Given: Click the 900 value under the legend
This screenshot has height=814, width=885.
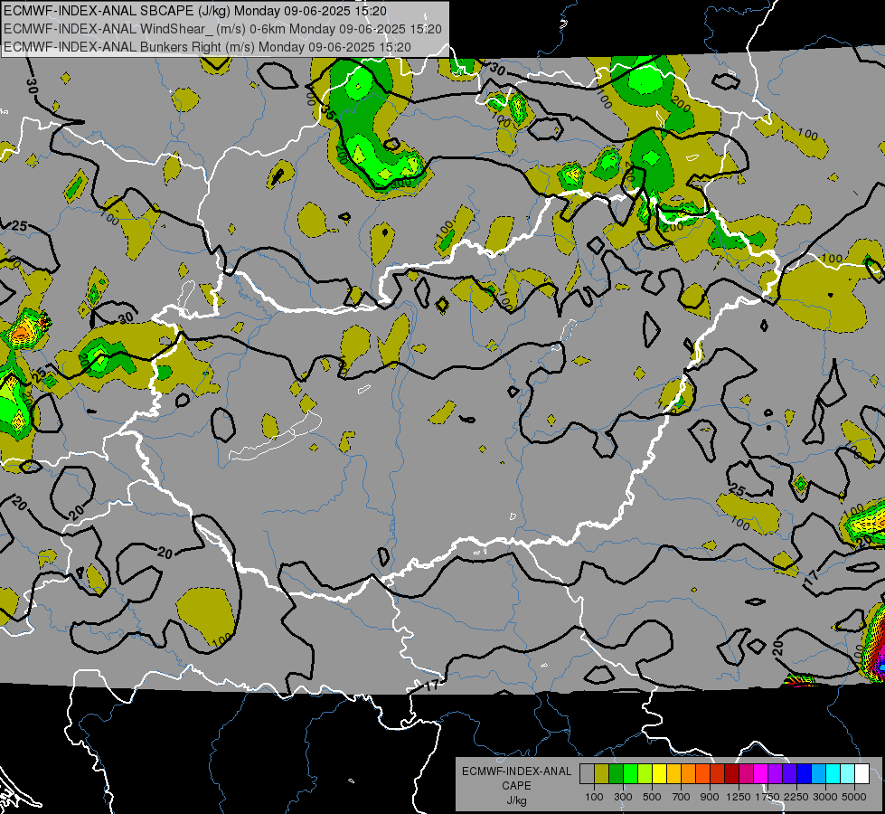Looking at the screenshot, I should 710,797.
